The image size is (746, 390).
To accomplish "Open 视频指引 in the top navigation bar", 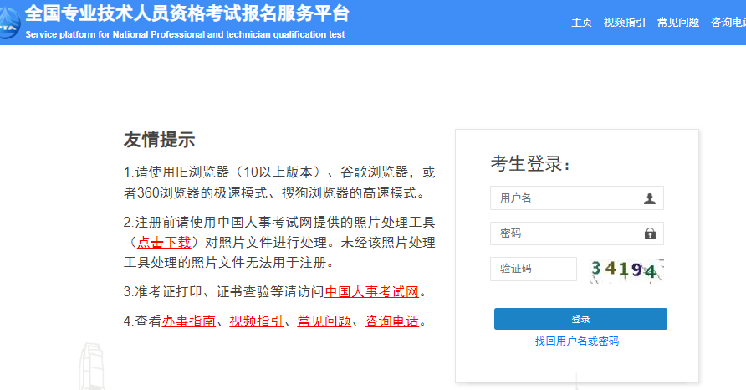I will 625,23.
